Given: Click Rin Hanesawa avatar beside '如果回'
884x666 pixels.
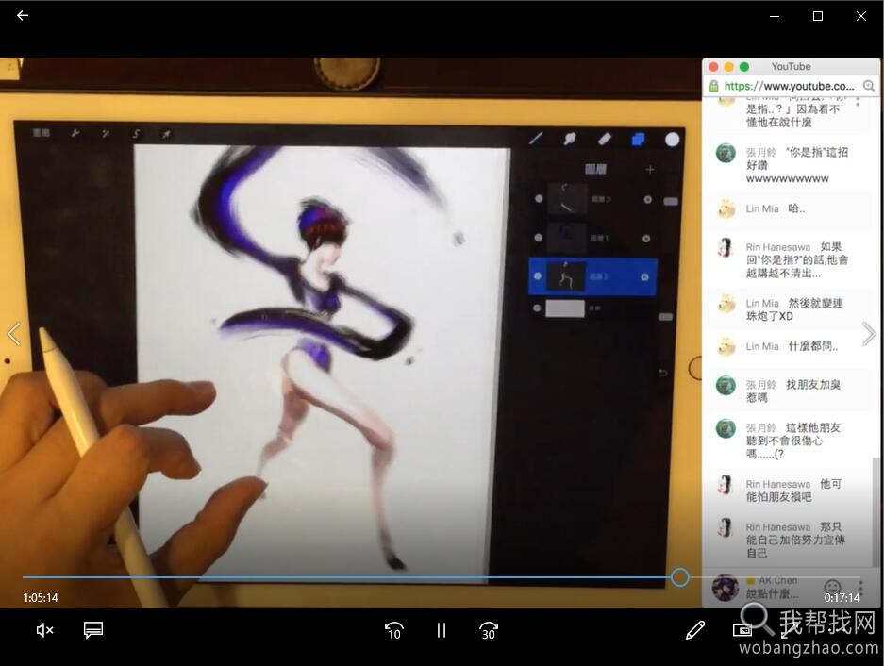Looking at the screenshot, I should click(726, 247).
